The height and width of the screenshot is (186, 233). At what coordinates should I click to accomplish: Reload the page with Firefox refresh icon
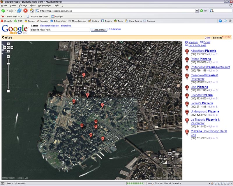click(x=19, y=11)
